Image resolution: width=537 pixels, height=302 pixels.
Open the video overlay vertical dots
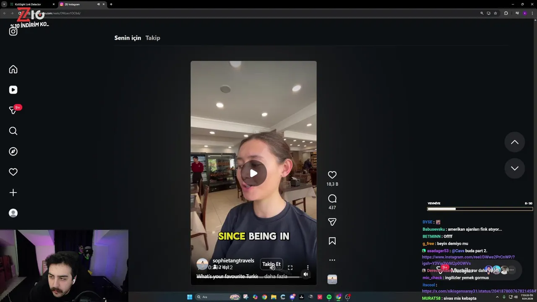click(x=308, y=268)
